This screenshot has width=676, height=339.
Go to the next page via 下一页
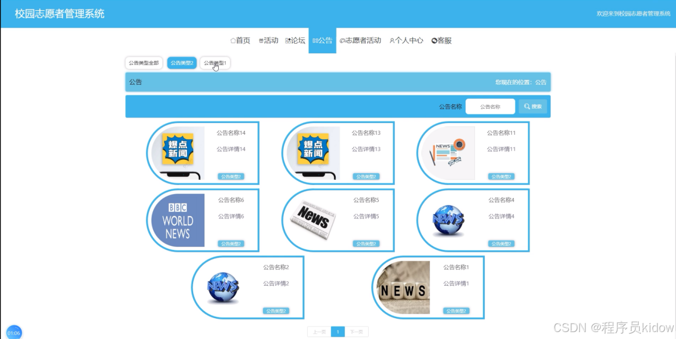pyautogui.click(x=356, y=331)
